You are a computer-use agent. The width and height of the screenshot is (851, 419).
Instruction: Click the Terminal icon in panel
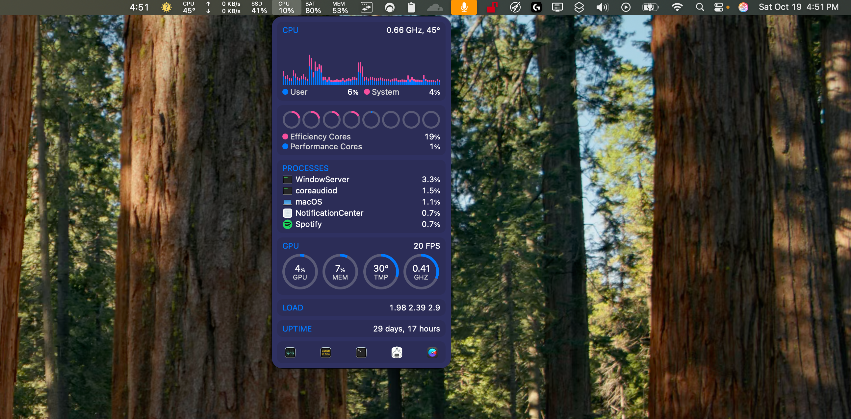pyautogui.click(x=361, y=352)
